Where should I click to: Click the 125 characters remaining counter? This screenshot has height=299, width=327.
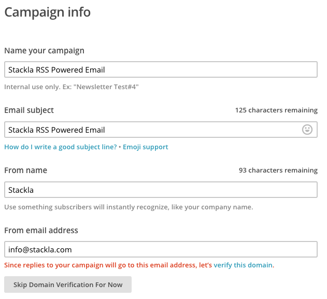pos(276,110)
